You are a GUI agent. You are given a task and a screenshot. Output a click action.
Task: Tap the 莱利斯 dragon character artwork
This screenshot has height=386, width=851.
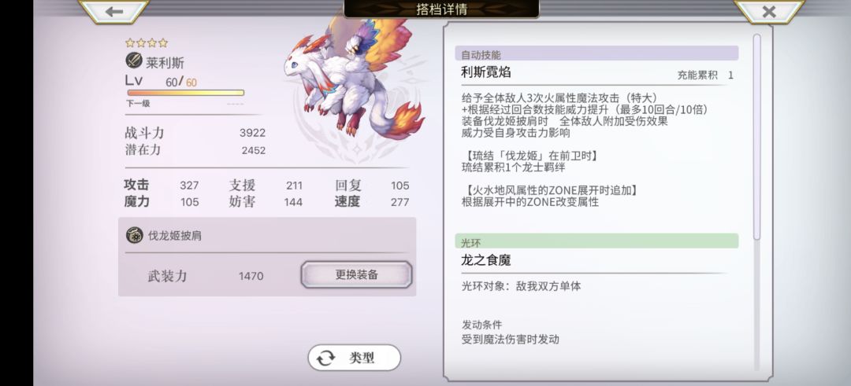coord(353,81)
